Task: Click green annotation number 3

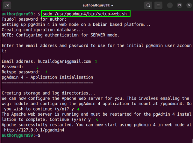Action: point(46,72)
